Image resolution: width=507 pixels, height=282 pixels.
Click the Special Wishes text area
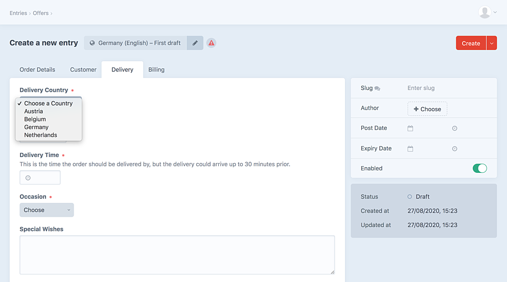(177, 255)
